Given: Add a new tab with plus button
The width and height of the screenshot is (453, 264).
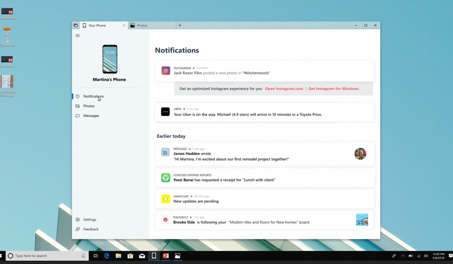Looking at the screenshot, I should tap(180, 26).
